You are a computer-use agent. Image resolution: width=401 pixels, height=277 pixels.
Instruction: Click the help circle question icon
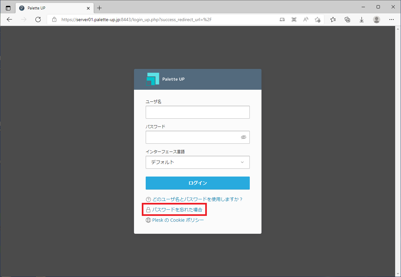(149, 199)
